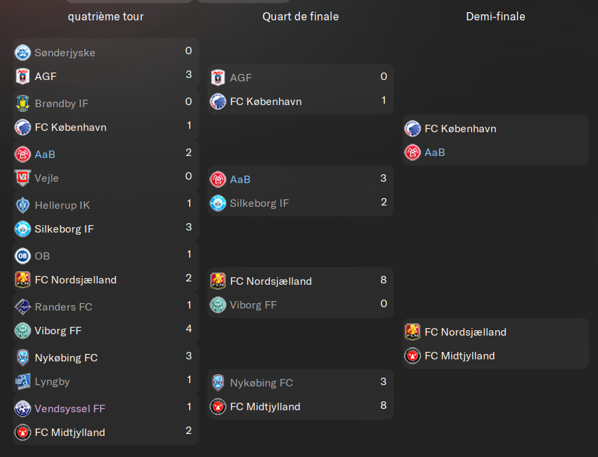The height and width of the screenshot is (457, 598).
Task: Click the Brøndby IF club crest
Action: (22, 103)
